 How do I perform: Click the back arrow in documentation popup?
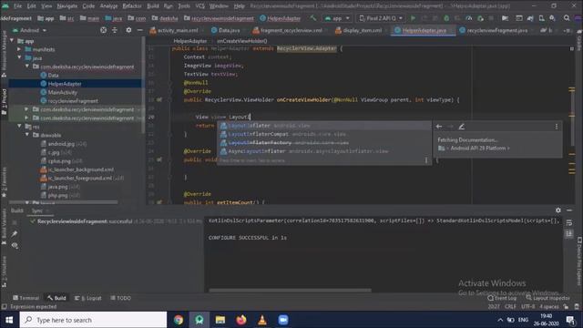coord(439,127)
